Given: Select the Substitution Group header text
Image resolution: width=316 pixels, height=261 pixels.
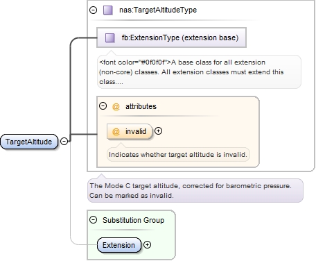Looking at the screenshot, I should tap(134, 220).
